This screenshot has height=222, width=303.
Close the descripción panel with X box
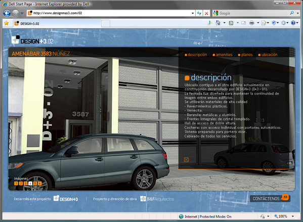pos(186,160)
